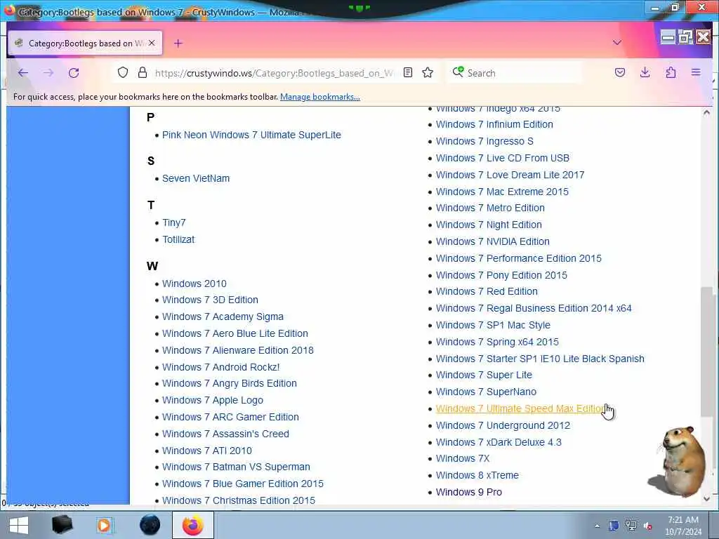Bookmark this page with the star icon

pos(428,72)
